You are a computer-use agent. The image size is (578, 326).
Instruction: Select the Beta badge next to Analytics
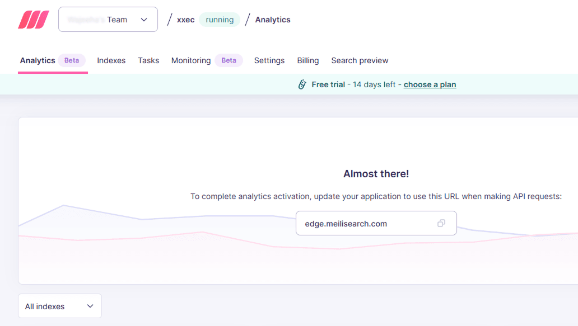pos(72,59)
